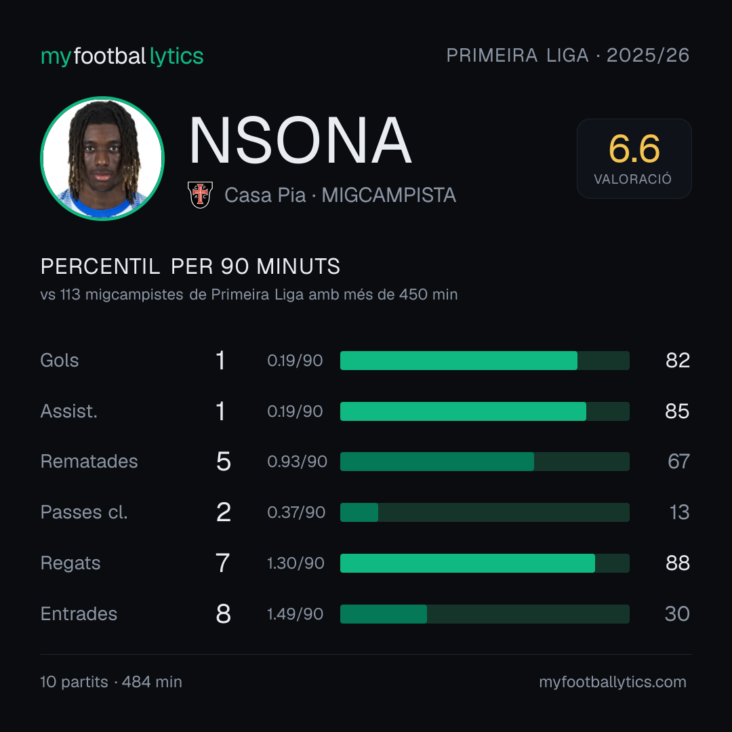Click the Passes cl. percentile number 13
Viewport: 732px width, 732px height.
679,512
